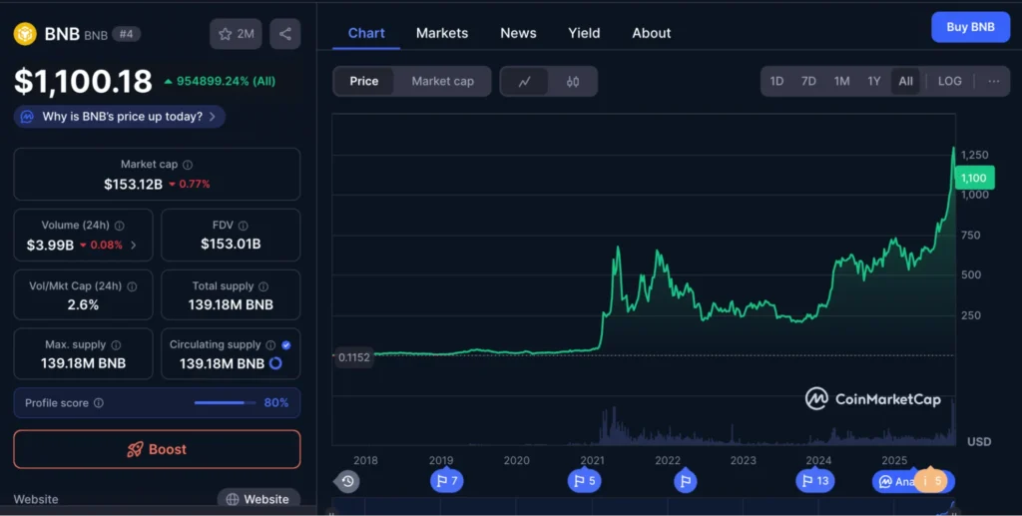The image size is (1022, 516).
Task: Click the star watchlist icon showing 2M
Action: [236, 34]
